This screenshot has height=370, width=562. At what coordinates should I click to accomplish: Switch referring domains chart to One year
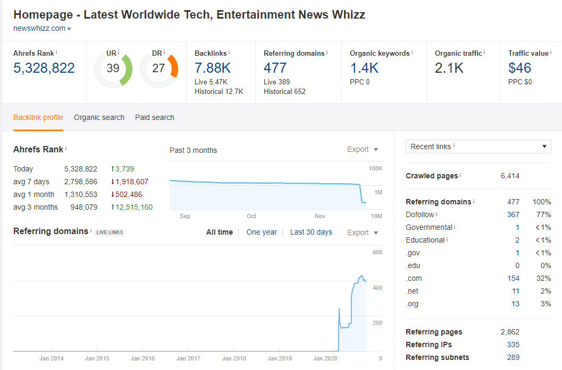coord(262,232)
